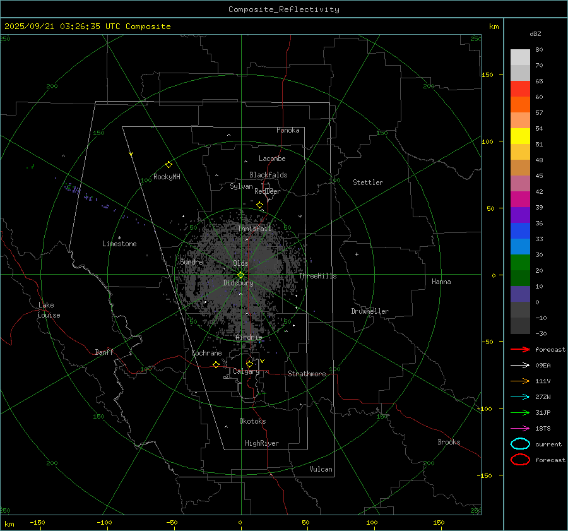Select the cyan 27ZW arrow legend icon
Image resolution: width=568 pixels, height=531 pixels.
click(520, 397)
